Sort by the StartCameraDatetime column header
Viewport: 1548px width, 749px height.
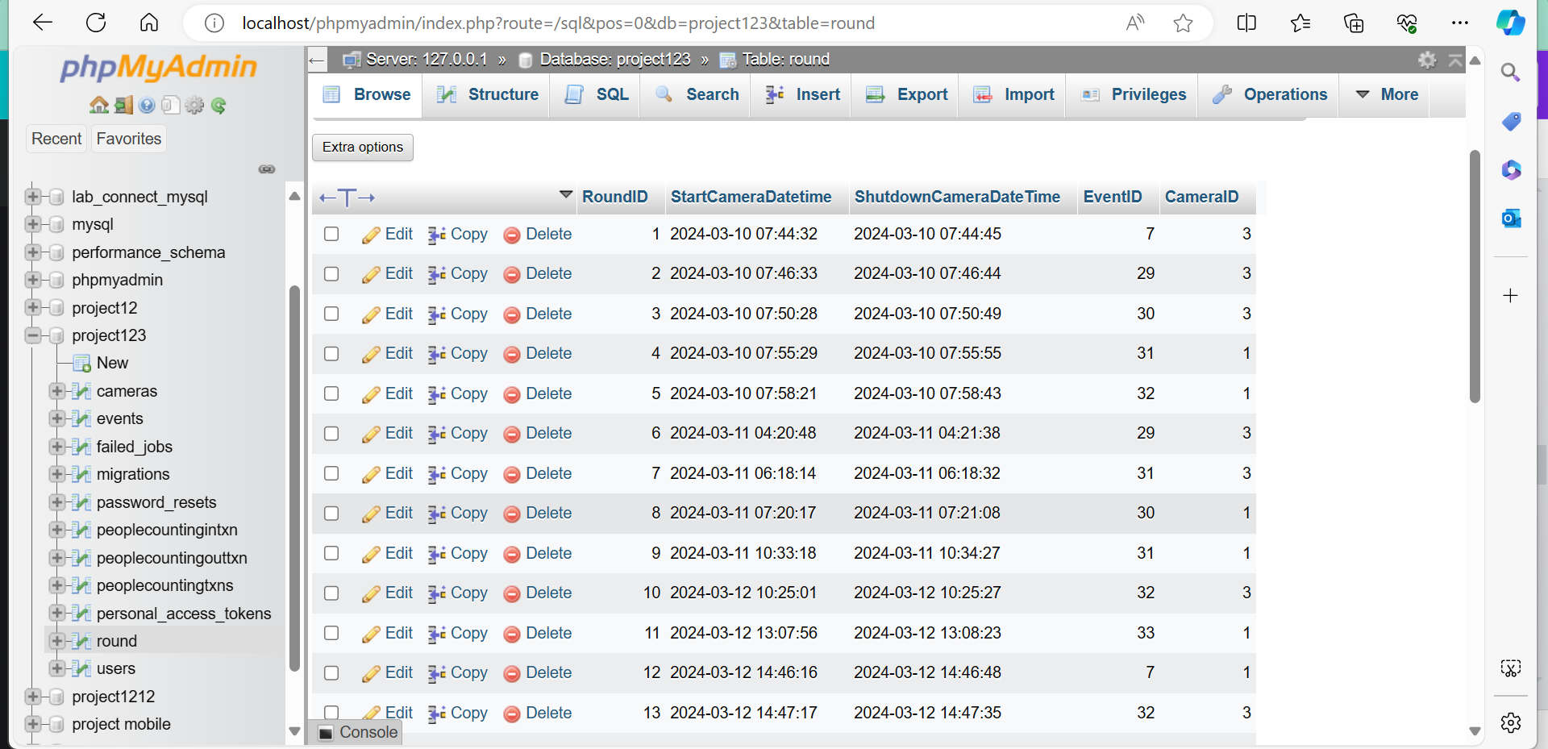tap(751, 197)
